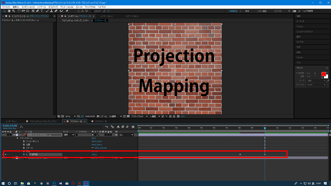Open the アクティブカメラ view dropdown
331x186 pixels.
(x=139, y=116)
